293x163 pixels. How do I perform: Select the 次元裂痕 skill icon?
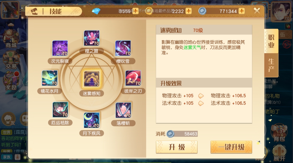tap(60, 48)
